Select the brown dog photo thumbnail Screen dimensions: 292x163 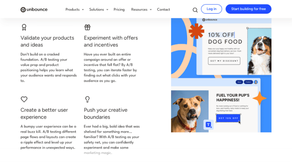(190, 110)
